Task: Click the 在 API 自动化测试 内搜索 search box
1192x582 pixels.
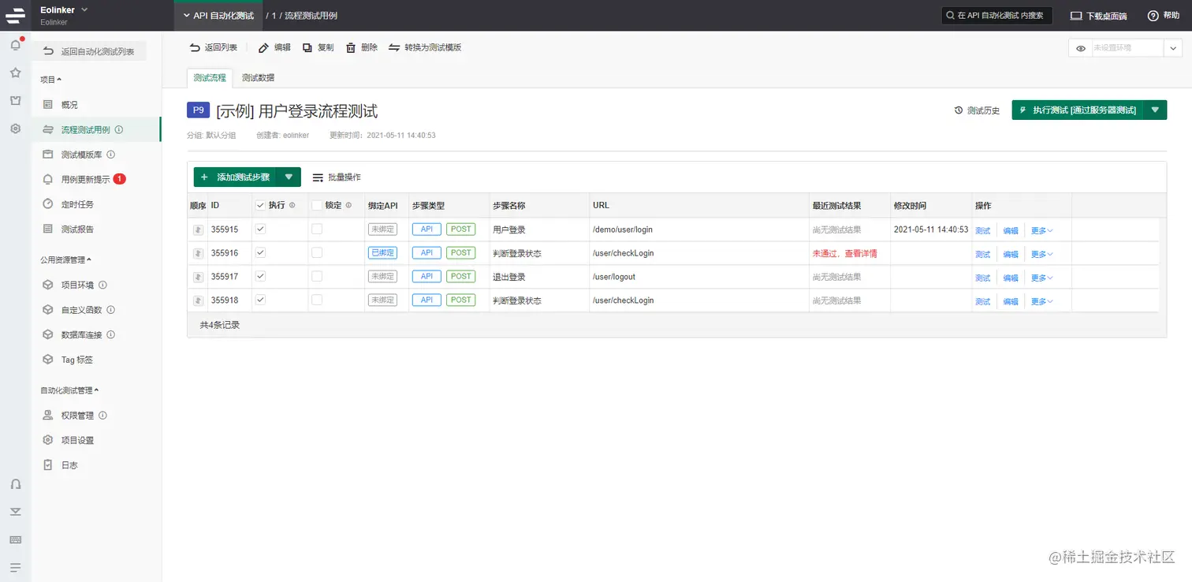Action: (996, 14)
